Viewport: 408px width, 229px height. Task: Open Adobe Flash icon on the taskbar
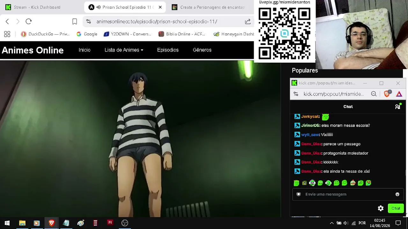coord(110,223)
